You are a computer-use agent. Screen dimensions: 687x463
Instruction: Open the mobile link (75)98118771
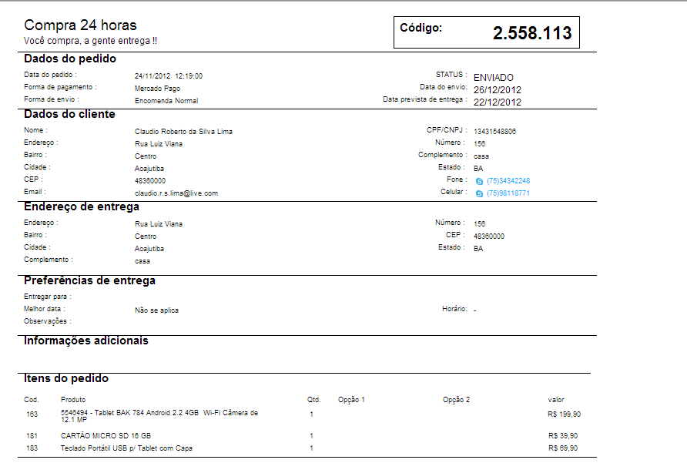(x=508, y=193)
